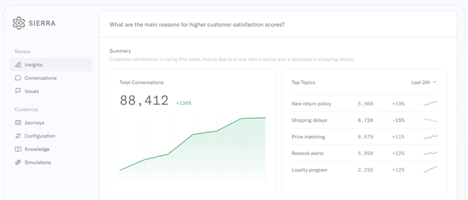Select the New return policy topic
This screenshot has height=200, width=468.
coord(311,104)
